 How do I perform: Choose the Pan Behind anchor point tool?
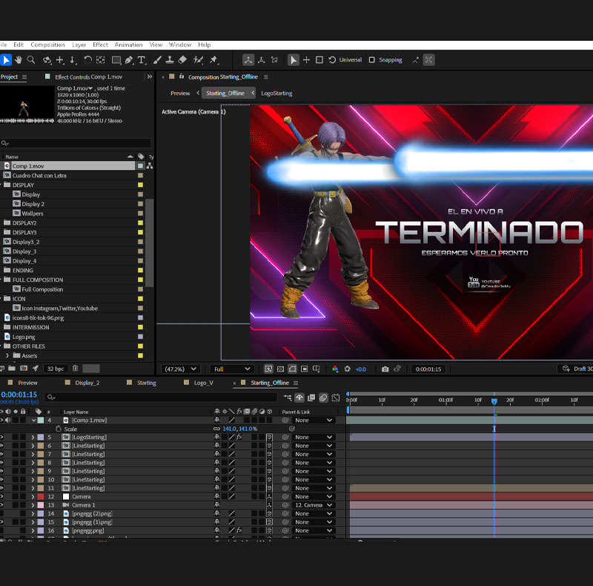(x=100, y=60)
